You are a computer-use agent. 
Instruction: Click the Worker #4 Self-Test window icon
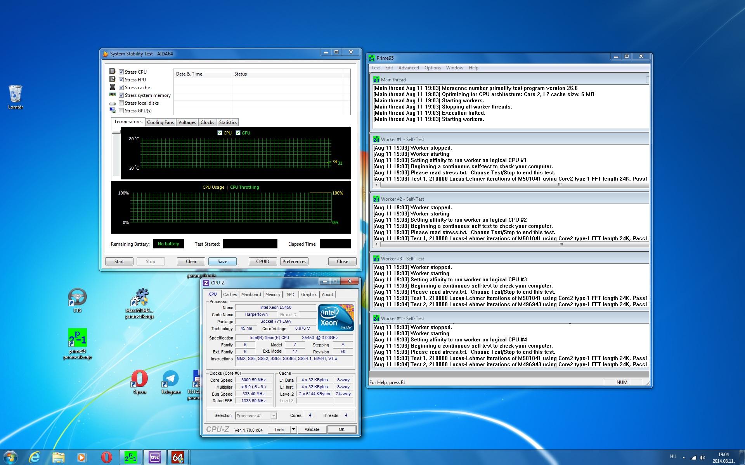pos(376,318)
